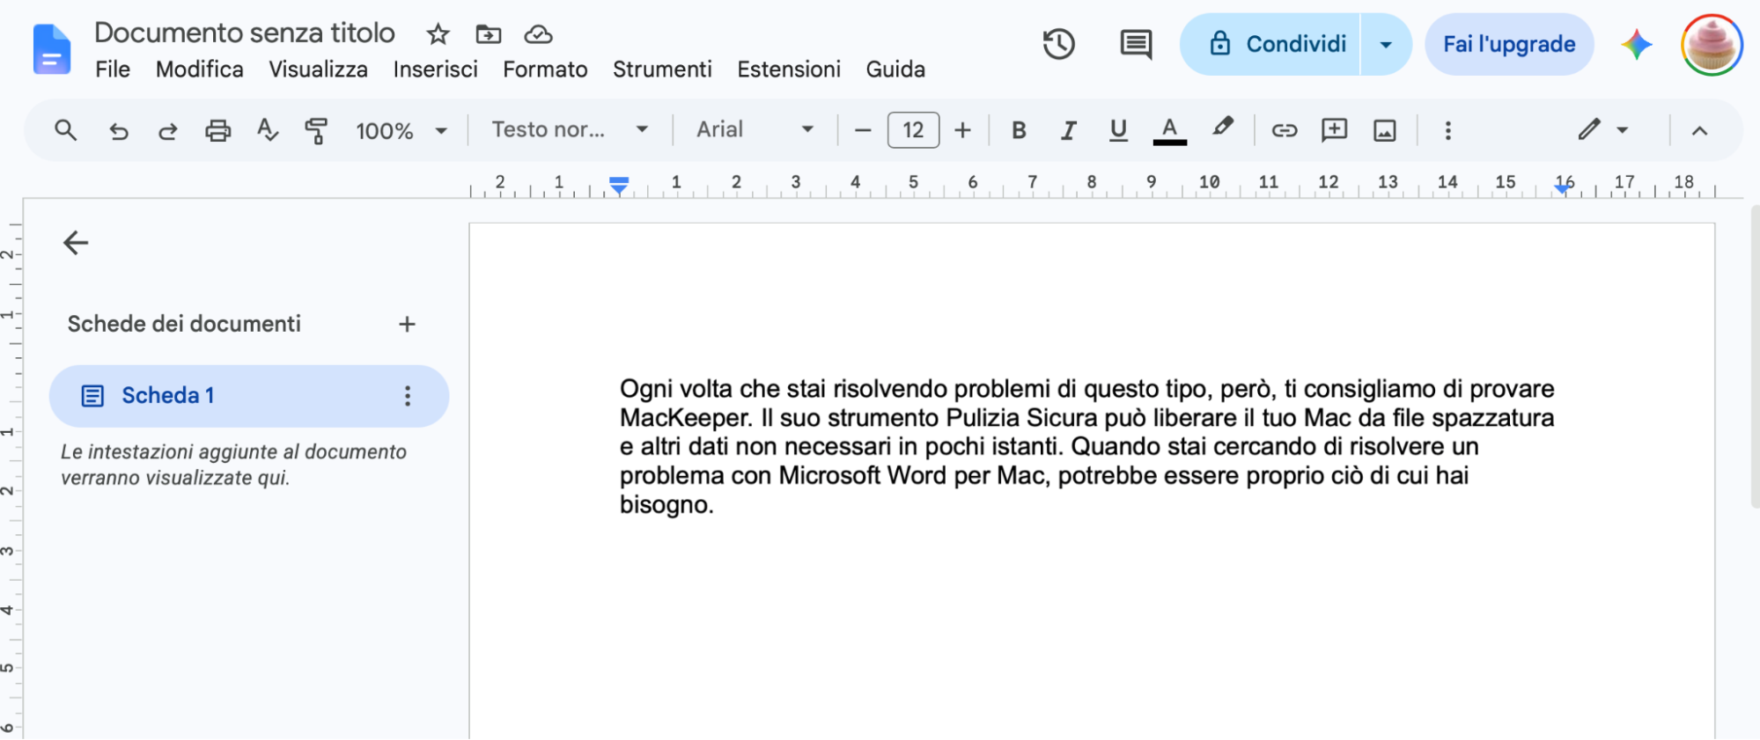Viewport: 1760px width, 740px height.
Task: Undo the last action
Action: pyautogui.click(x=118, y=130)
